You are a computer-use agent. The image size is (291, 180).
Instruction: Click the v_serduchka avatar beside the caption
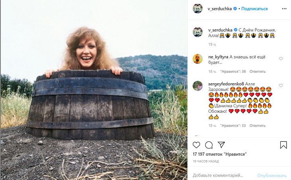point(198,32)
